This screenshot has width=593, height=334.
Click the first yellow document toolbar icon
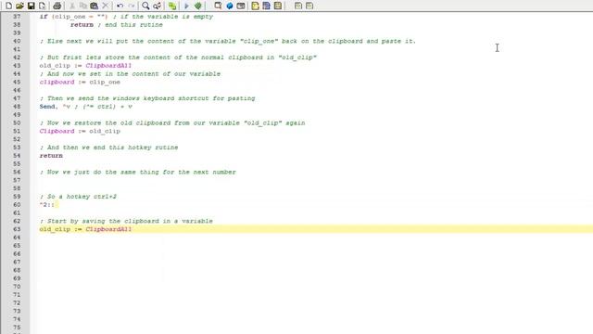[x=256, y=6]
